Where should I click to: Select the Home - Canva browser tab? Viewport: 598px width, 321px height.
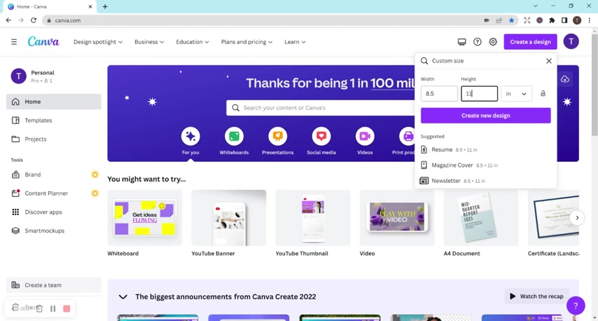point(50,6)
